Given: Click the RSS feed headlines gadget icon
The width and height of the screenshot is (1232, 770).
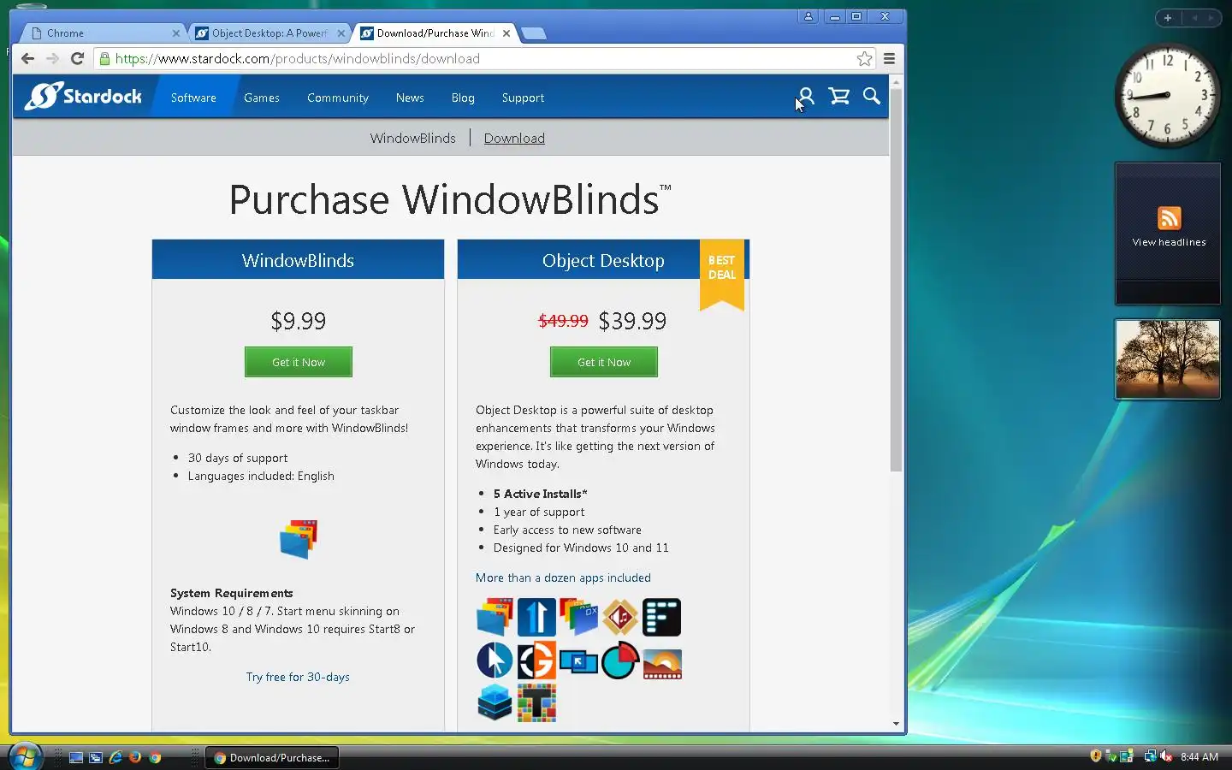Looking at the screenshot, I should (x=1169, y=218).
